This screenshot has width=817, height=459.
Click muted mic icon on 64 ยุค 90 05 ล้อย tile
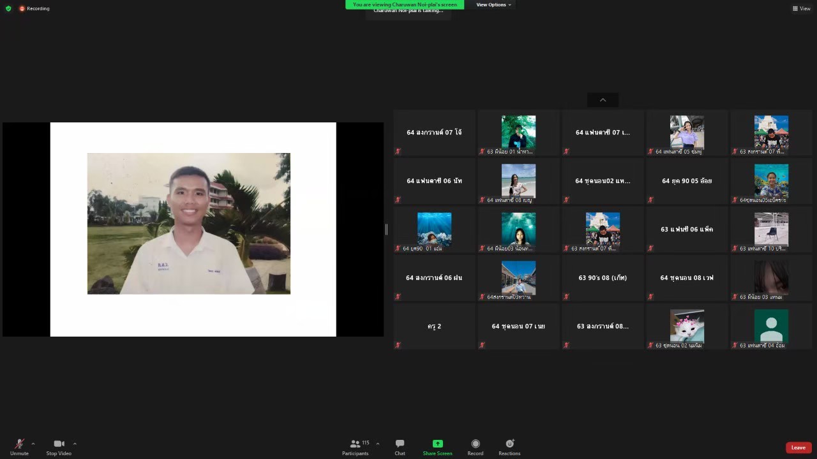coord(650,200)
